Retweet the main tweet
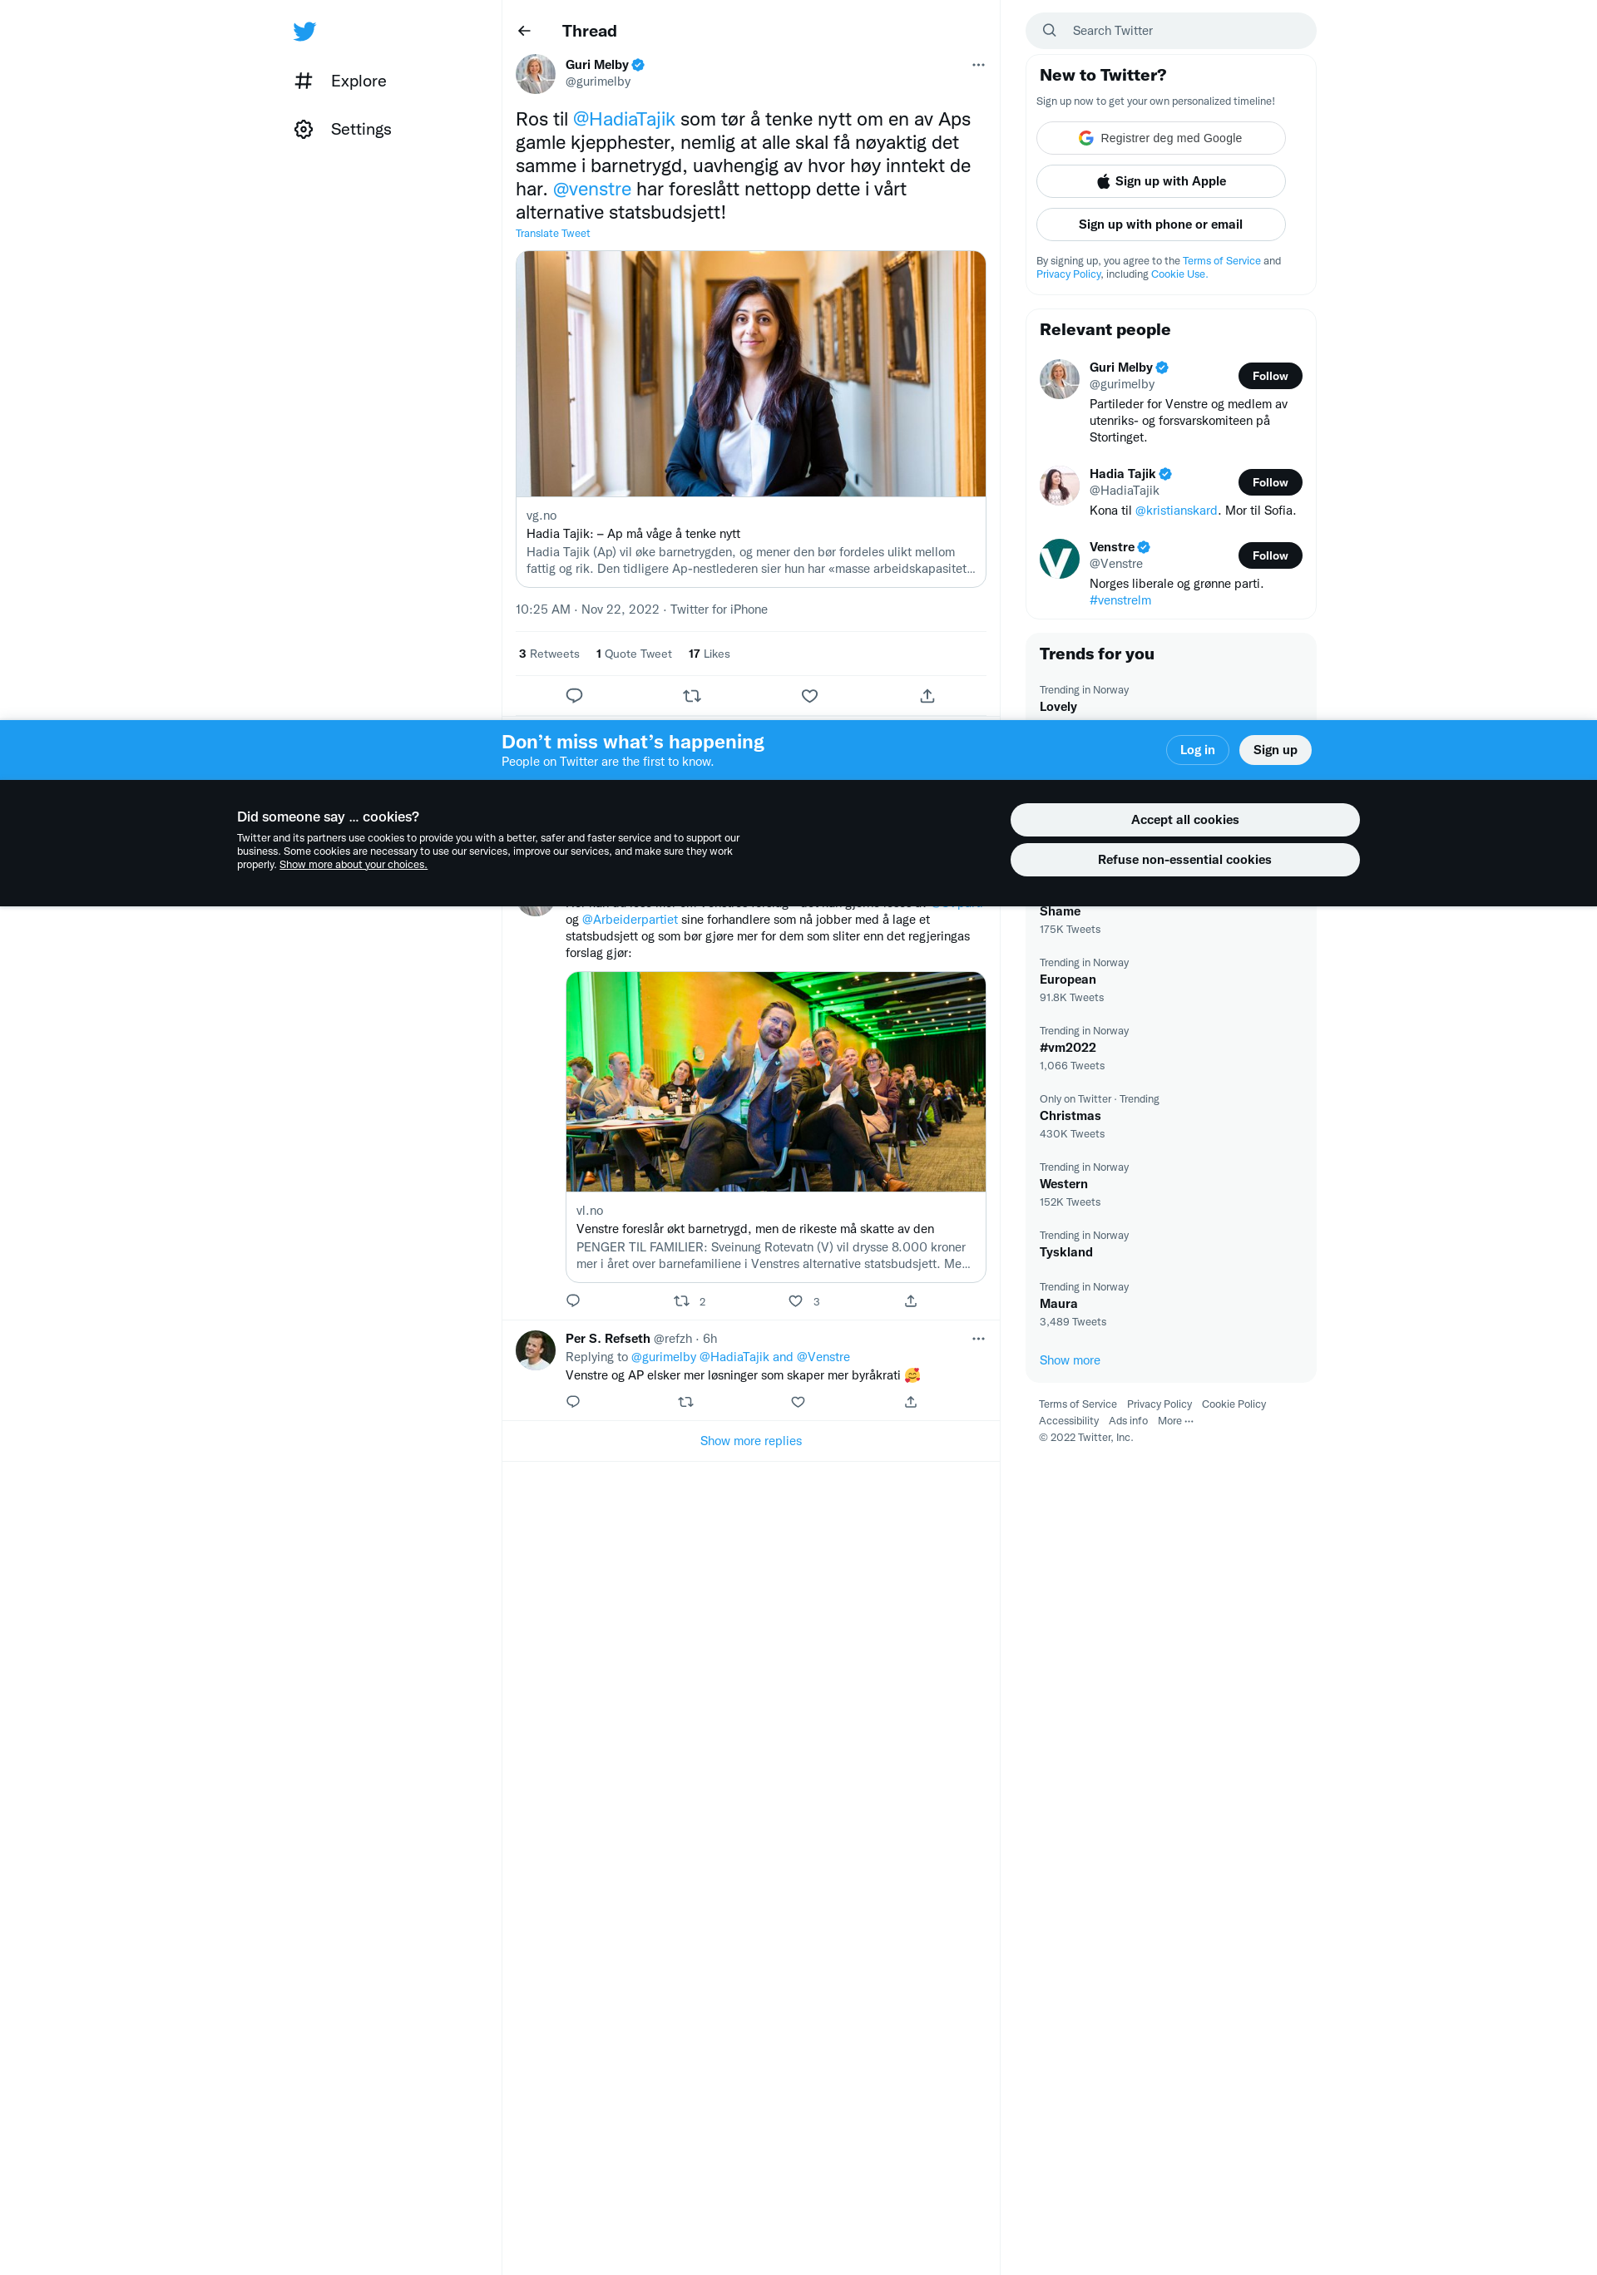 692,696
